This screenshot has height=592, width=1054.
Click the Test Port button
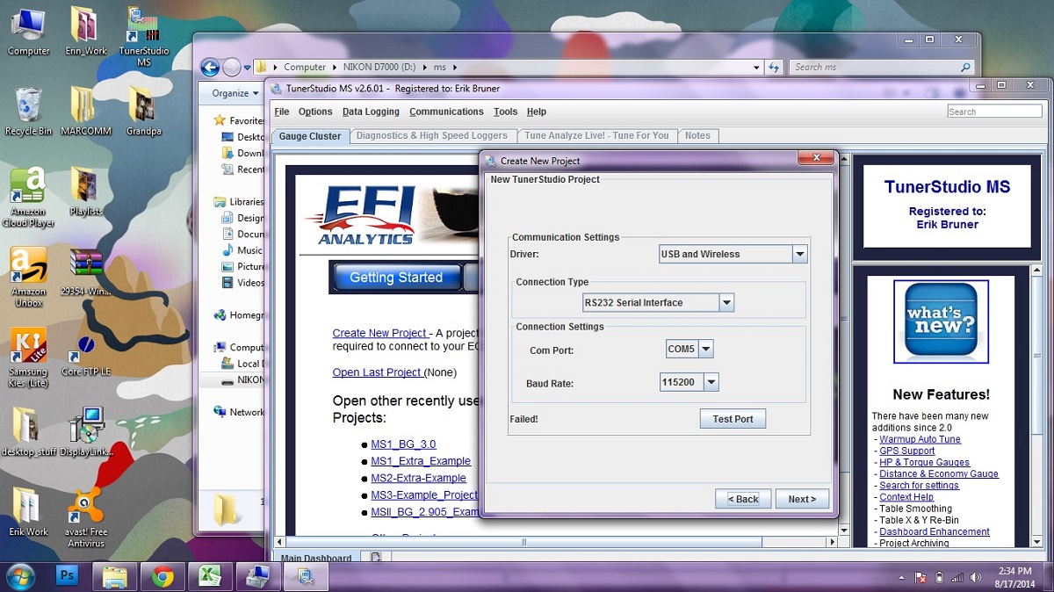tap(733, 419)
